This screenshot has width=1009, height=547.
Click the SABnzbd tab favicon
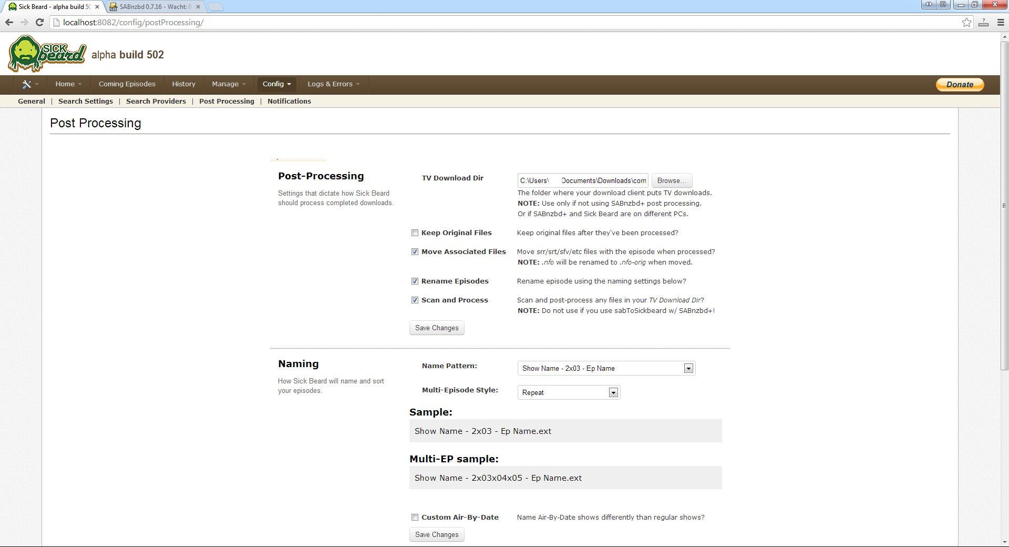pos(113,7)
